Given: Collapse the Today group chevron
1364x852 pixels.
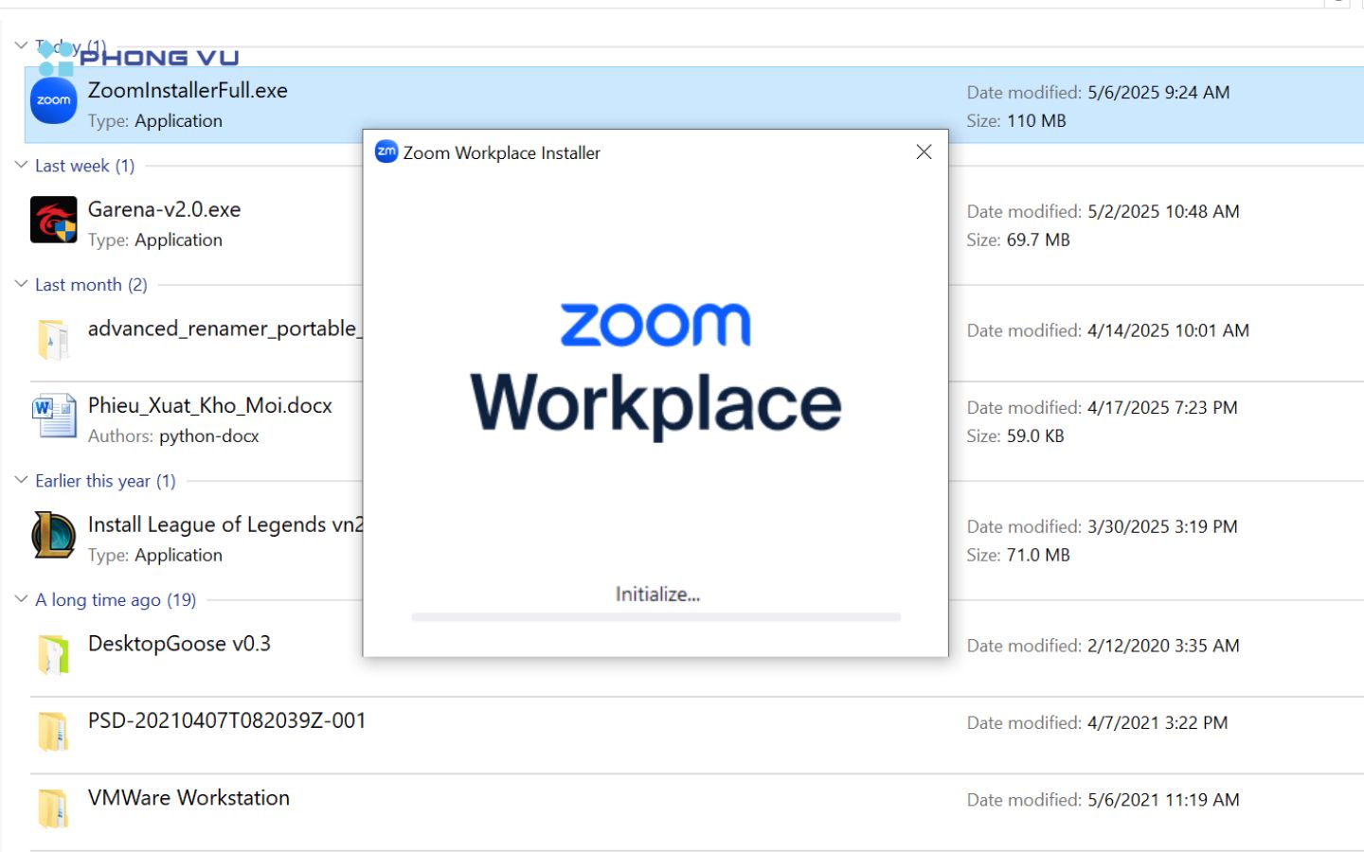Looking at the screenshot, I should 21,45.
